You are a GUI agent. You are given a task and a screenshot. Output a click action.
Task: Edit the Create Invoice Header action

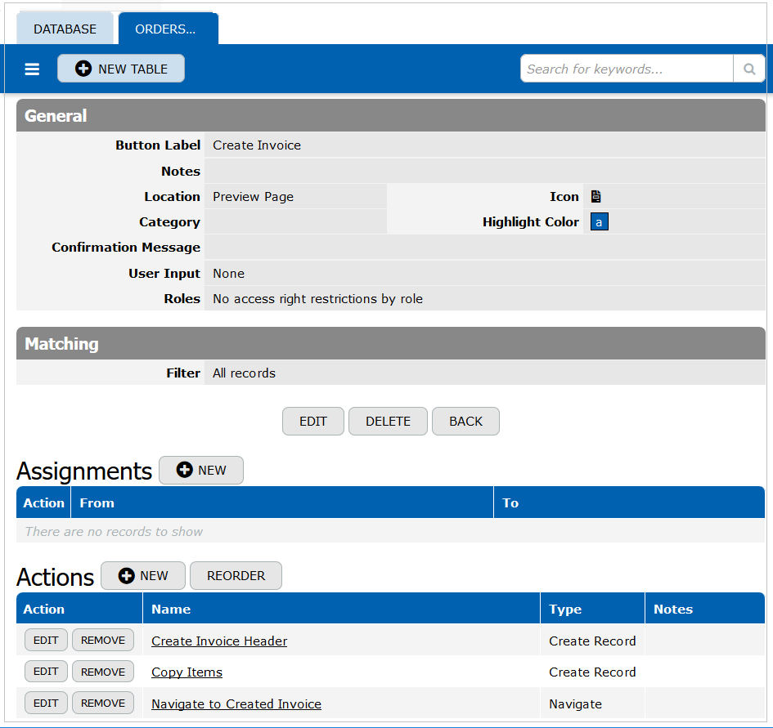point(46,641)
